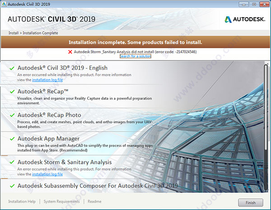Click green checkmark beside Autodesk ReCap™ heading
Viewport: 271px width, 210px height.
(x=12, y=91)
